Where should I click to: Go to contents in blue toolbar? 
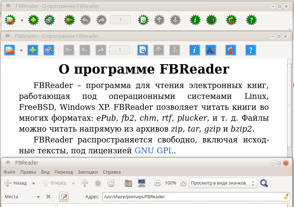69,50
